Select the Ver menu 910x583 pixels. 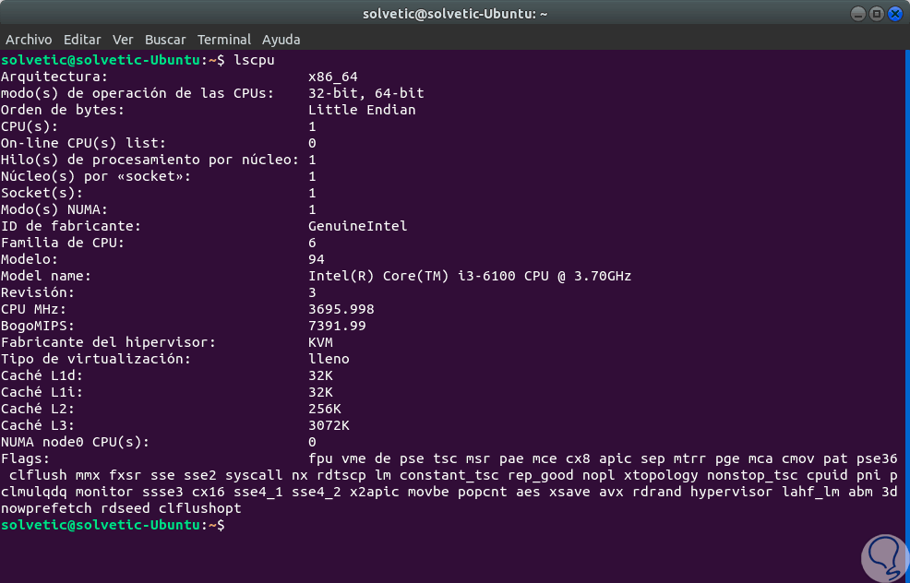(123, 40)
